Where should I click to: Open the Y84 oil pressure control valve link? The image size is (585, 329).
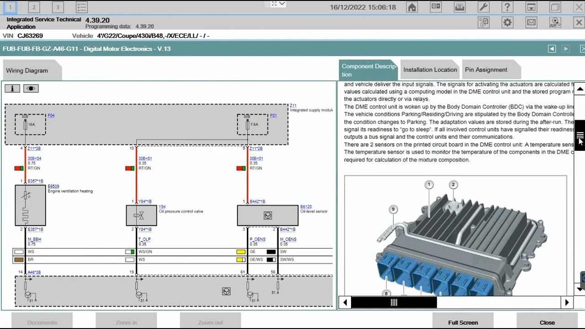pyautogui.click(x=162, y=207)
